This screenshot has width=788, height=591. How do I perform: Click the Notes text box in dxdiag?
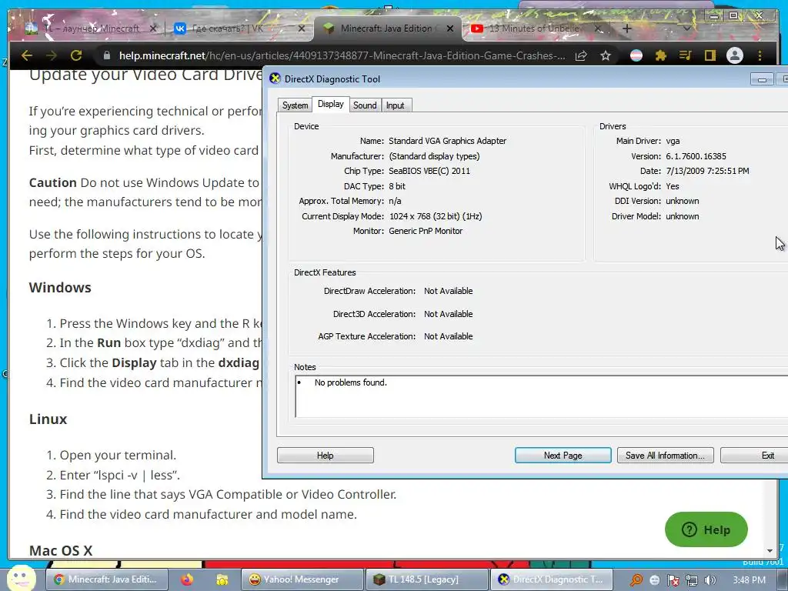[x=541, y=396]
